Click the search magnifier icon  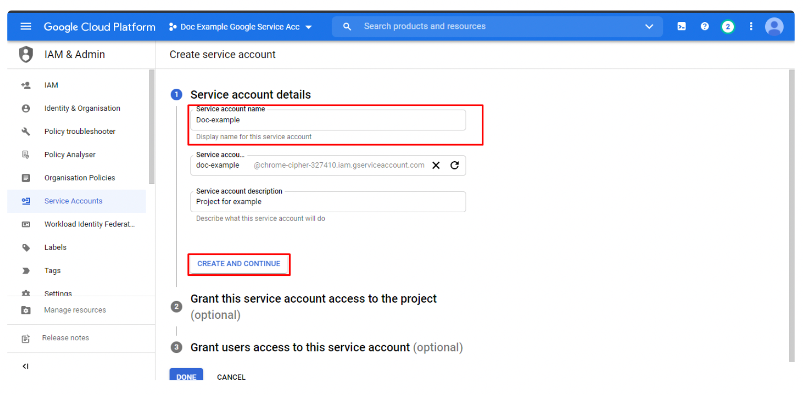tap(347, 26)
